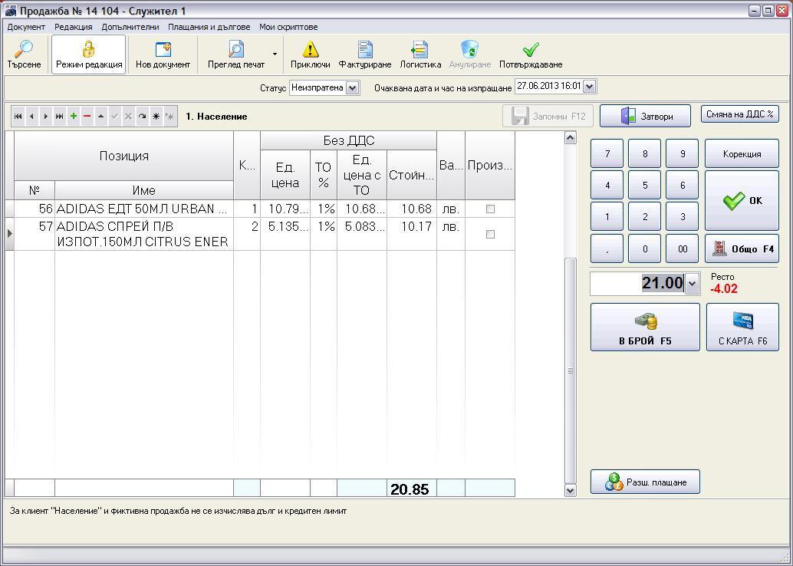Go to previous record in navigator
Image resolution: width=793 pixels, height=566 pixels.
coord(32,117)
